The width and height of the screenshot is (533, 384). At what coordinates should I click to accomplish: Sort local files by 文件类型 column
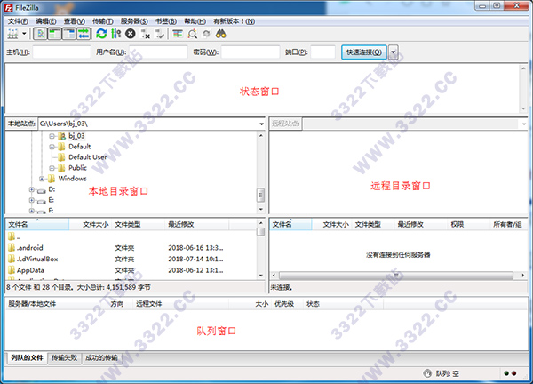pos(138,225)
